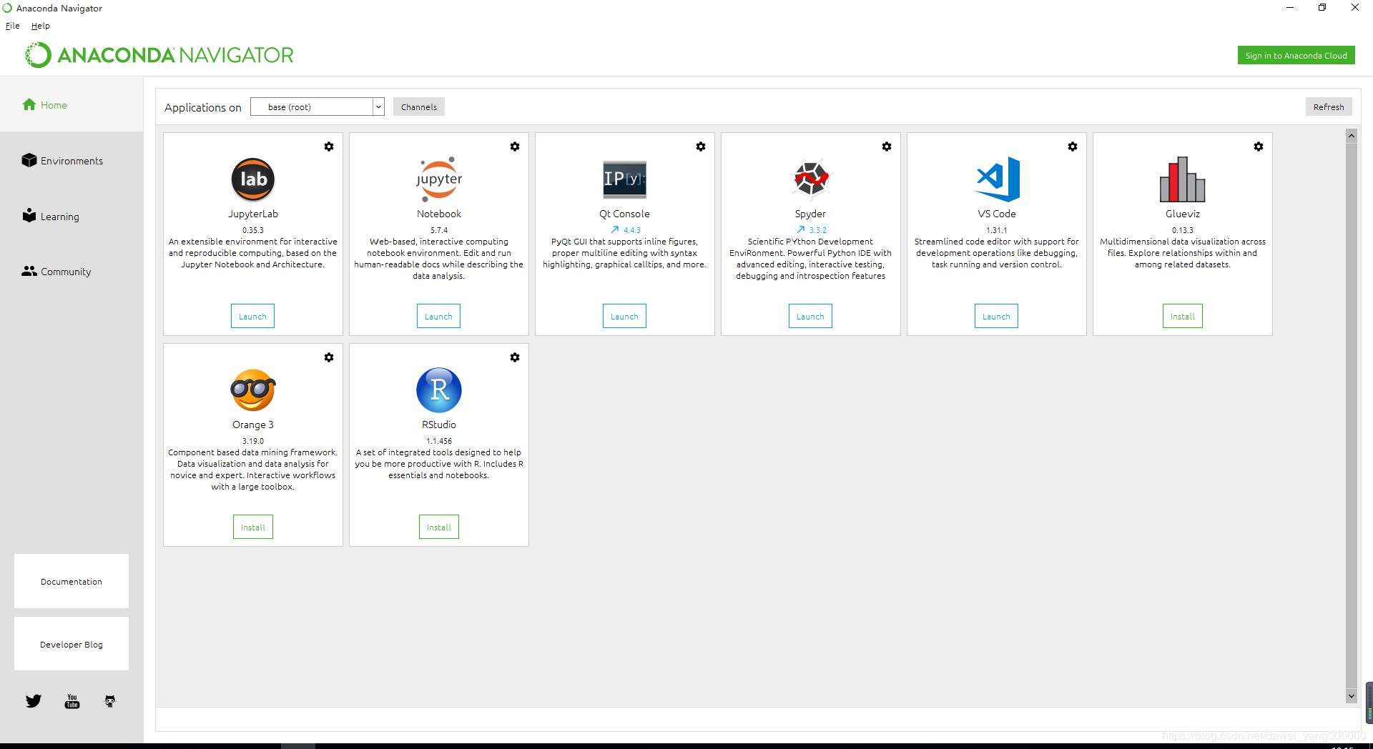The width and height of the screenshot is (1373, 749).
Task: Switch to the Environments tab
Action: coord(72,161)
